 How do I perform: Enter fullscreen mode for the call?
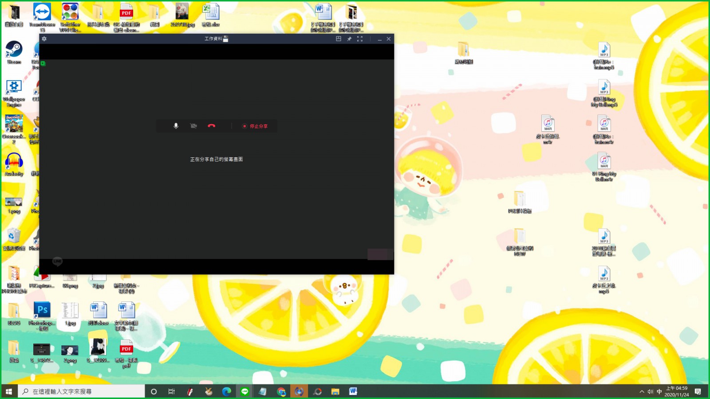click(360, 39)
